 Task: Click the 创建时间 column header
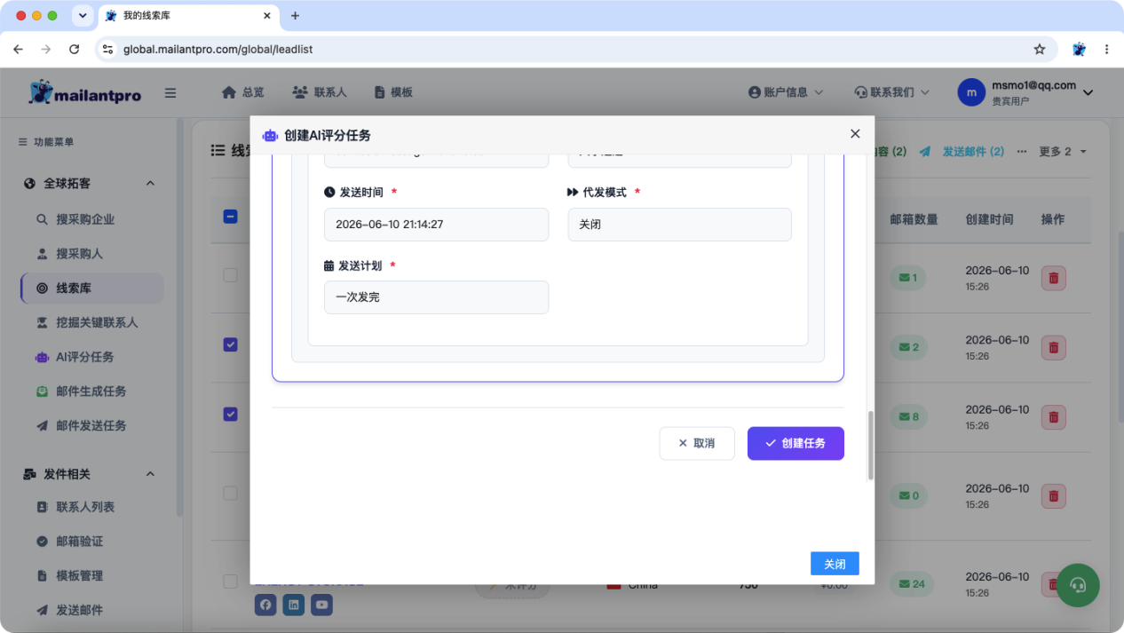click(989, 219)
